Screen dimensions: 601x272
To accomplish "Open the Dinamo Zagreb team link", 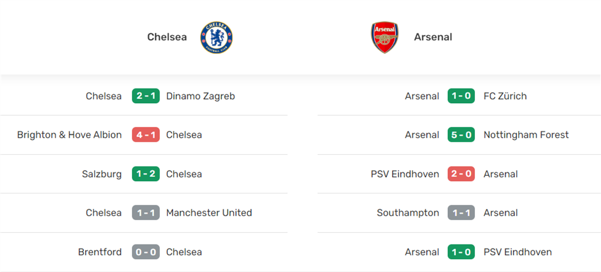I will coord(201,96).
